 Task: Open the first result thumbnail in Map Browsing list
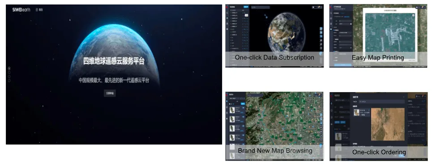[232, 110]
